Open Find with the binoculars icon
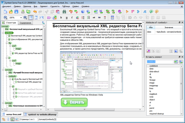The image size is (185, 123). coord(64,12)
